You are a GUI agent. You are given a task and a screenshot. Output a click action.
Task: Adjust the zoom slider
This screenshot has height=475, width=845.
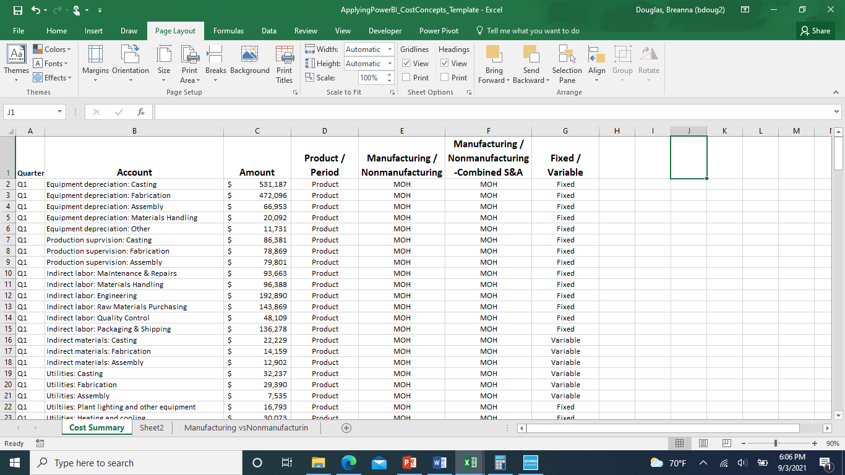point(776,443)
